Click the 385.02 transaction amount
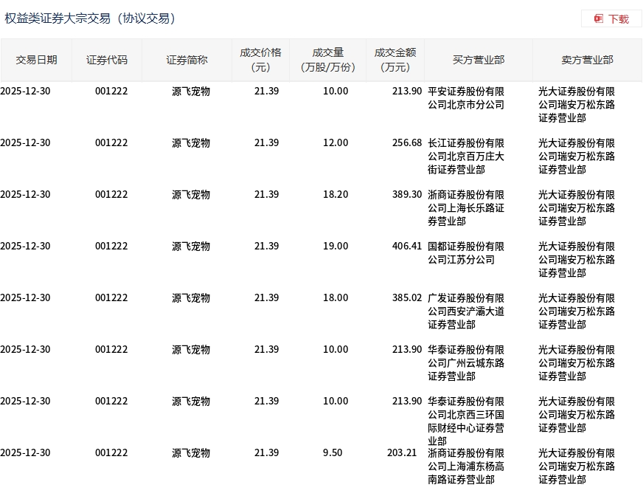643x496 pixels. tap(407, 298)
